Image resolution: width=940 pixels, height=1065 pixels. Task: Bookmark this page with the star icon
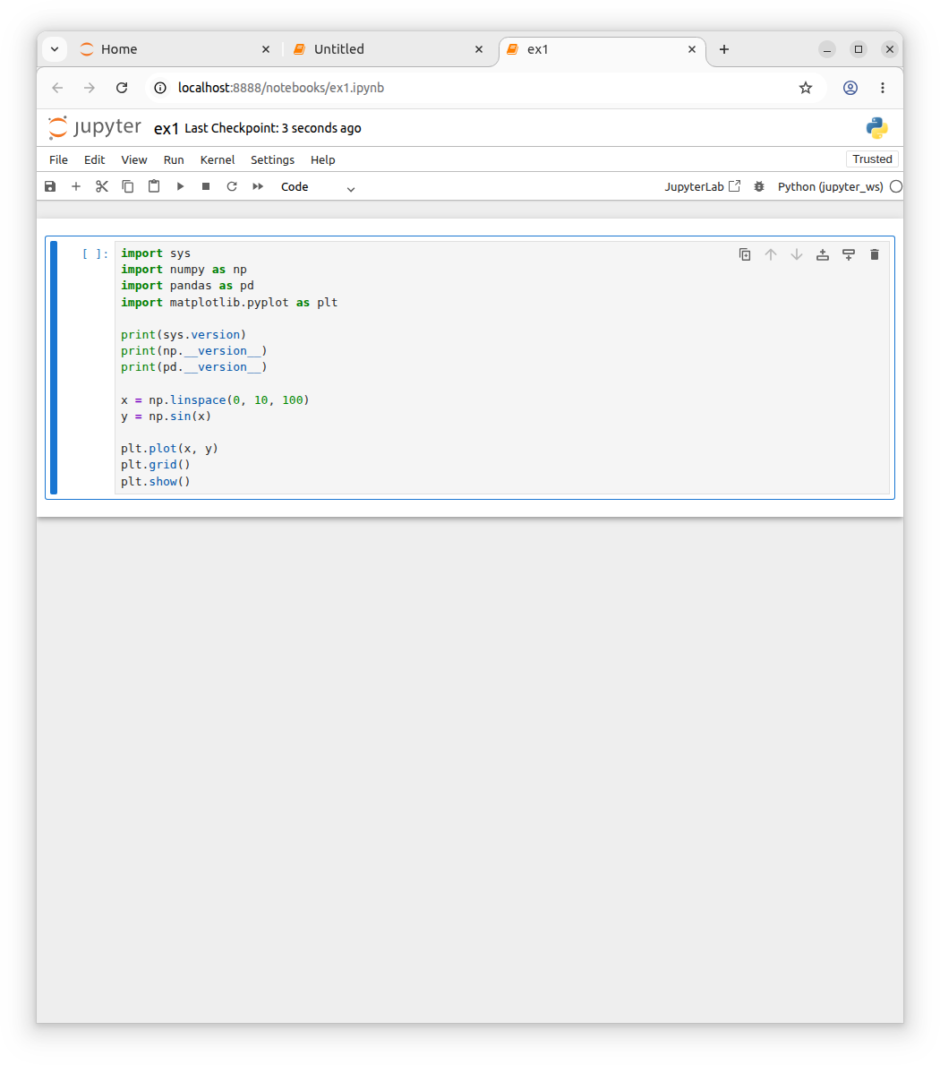click(x=806, y=88)
